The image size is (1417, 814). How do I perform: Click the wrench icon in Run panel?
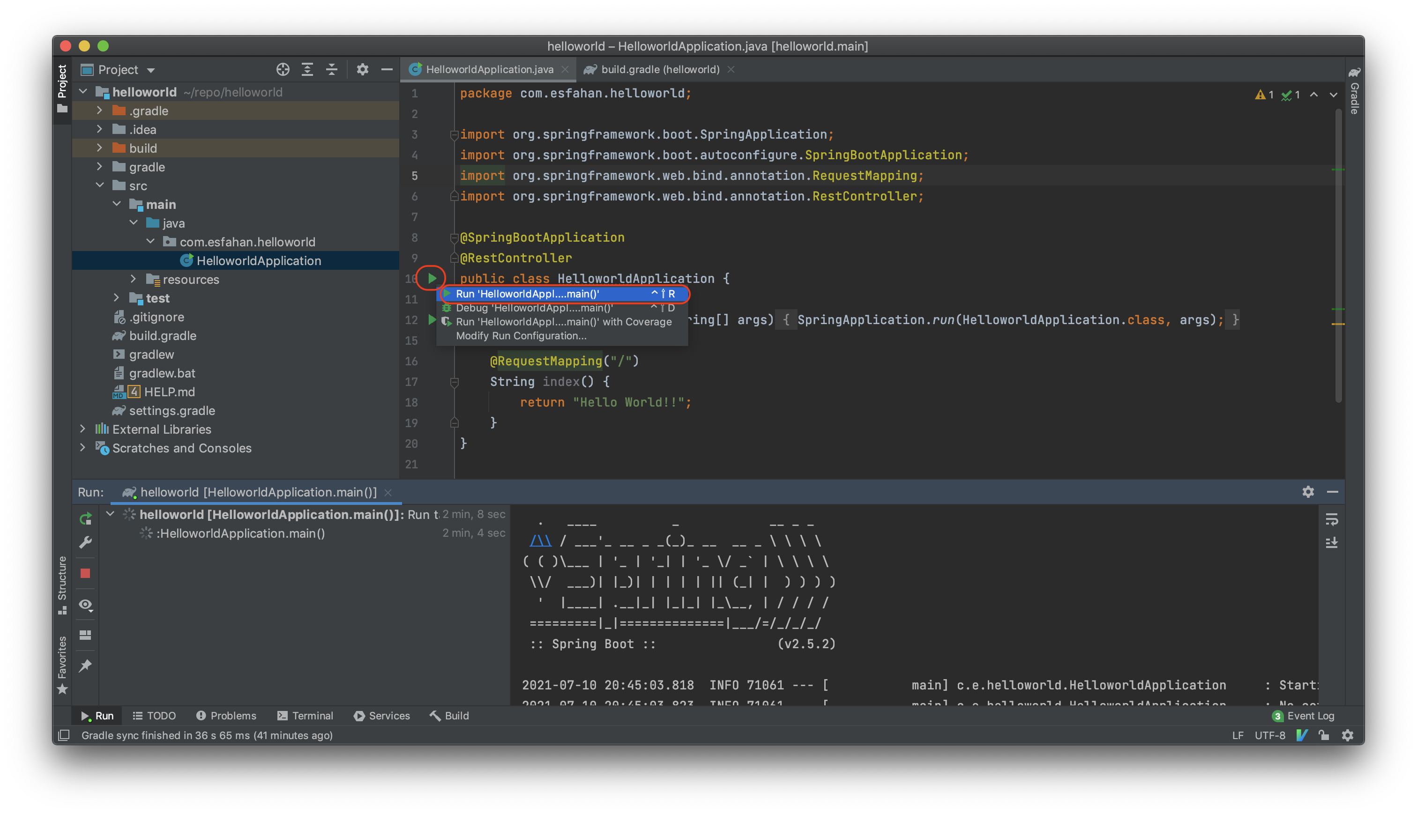click(x=85, y=542)
